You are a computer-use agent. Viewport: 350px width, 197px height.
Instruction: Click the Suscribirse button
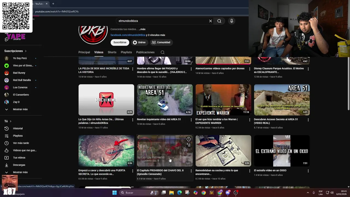[120, 42]
